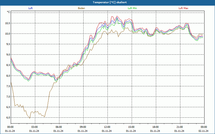Click the blue Luft legend label
The image size is (215, 134).
pos(30,8)
